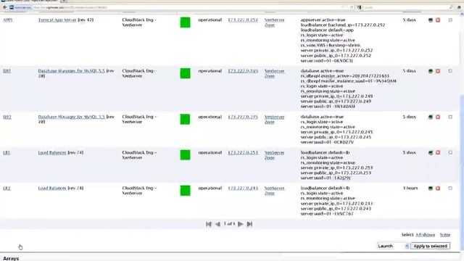Viewport: 464px width, 261px height.
Task: Go to previous page of server list
Action: 217,224
